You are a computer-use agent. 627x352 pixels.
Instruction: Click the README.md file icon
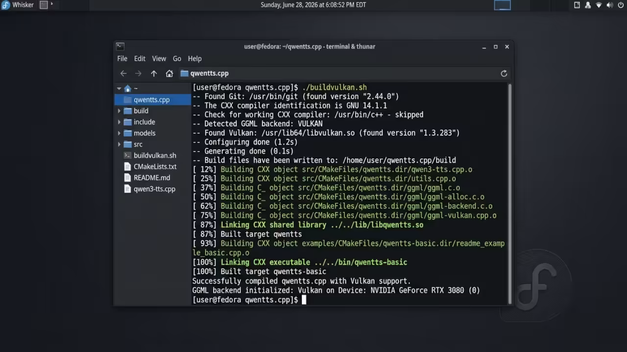127,178
